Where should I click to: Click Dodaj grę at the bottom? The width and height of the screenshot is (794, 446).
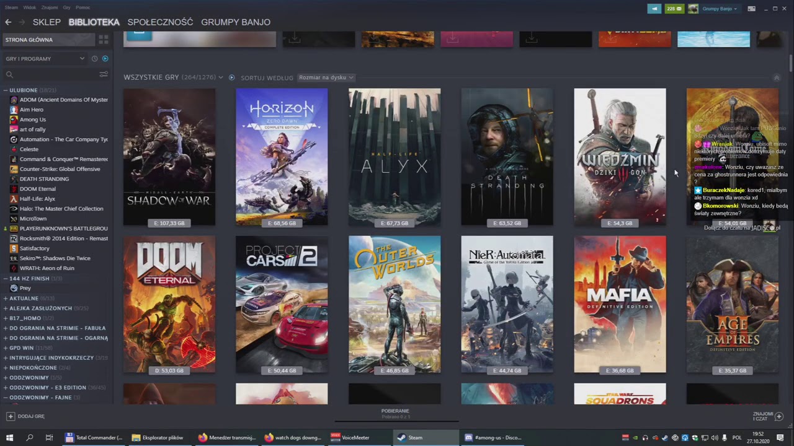point(25,416)
